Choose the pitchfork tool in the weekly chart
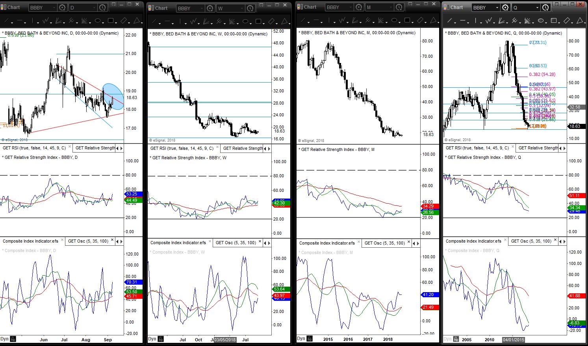The height and width of the screenshot is (346, 588). point(220,21)
